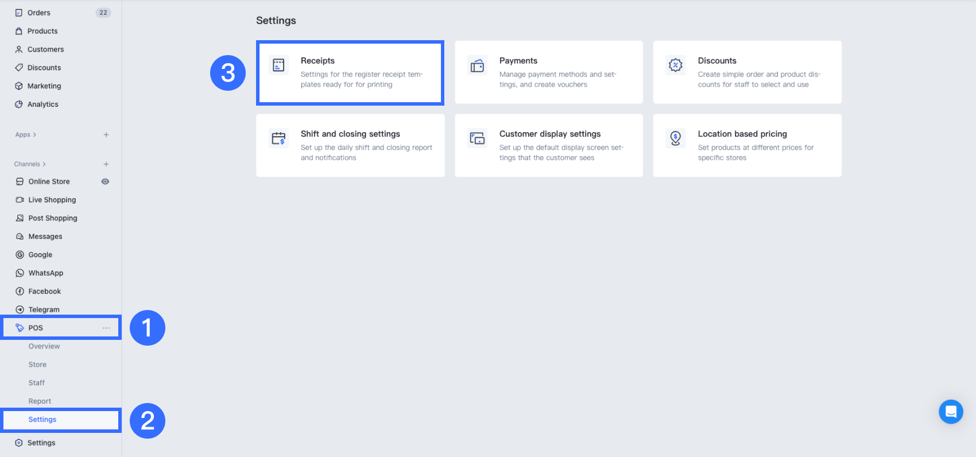Click the Marketing icon in sidebar
This screenshot has width=976, height=457.
point(19,86)
